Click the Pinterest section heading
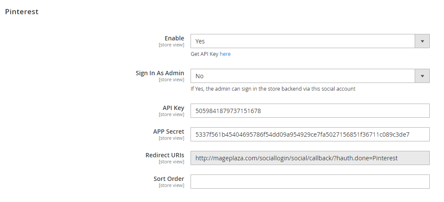 tap(22, 12)
